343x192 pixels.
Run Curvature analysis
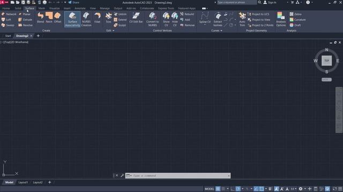tap(297, 20)
